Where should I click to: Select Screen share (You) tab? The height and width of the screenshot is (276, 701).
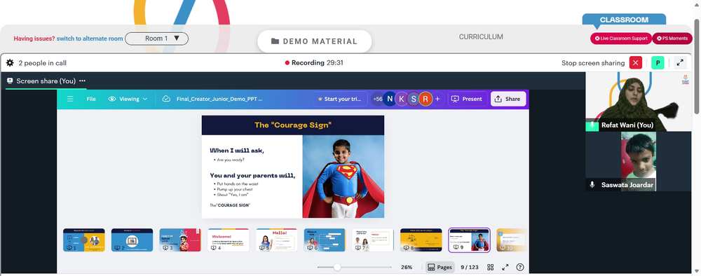pyautogui.click(x=46, y=81)
